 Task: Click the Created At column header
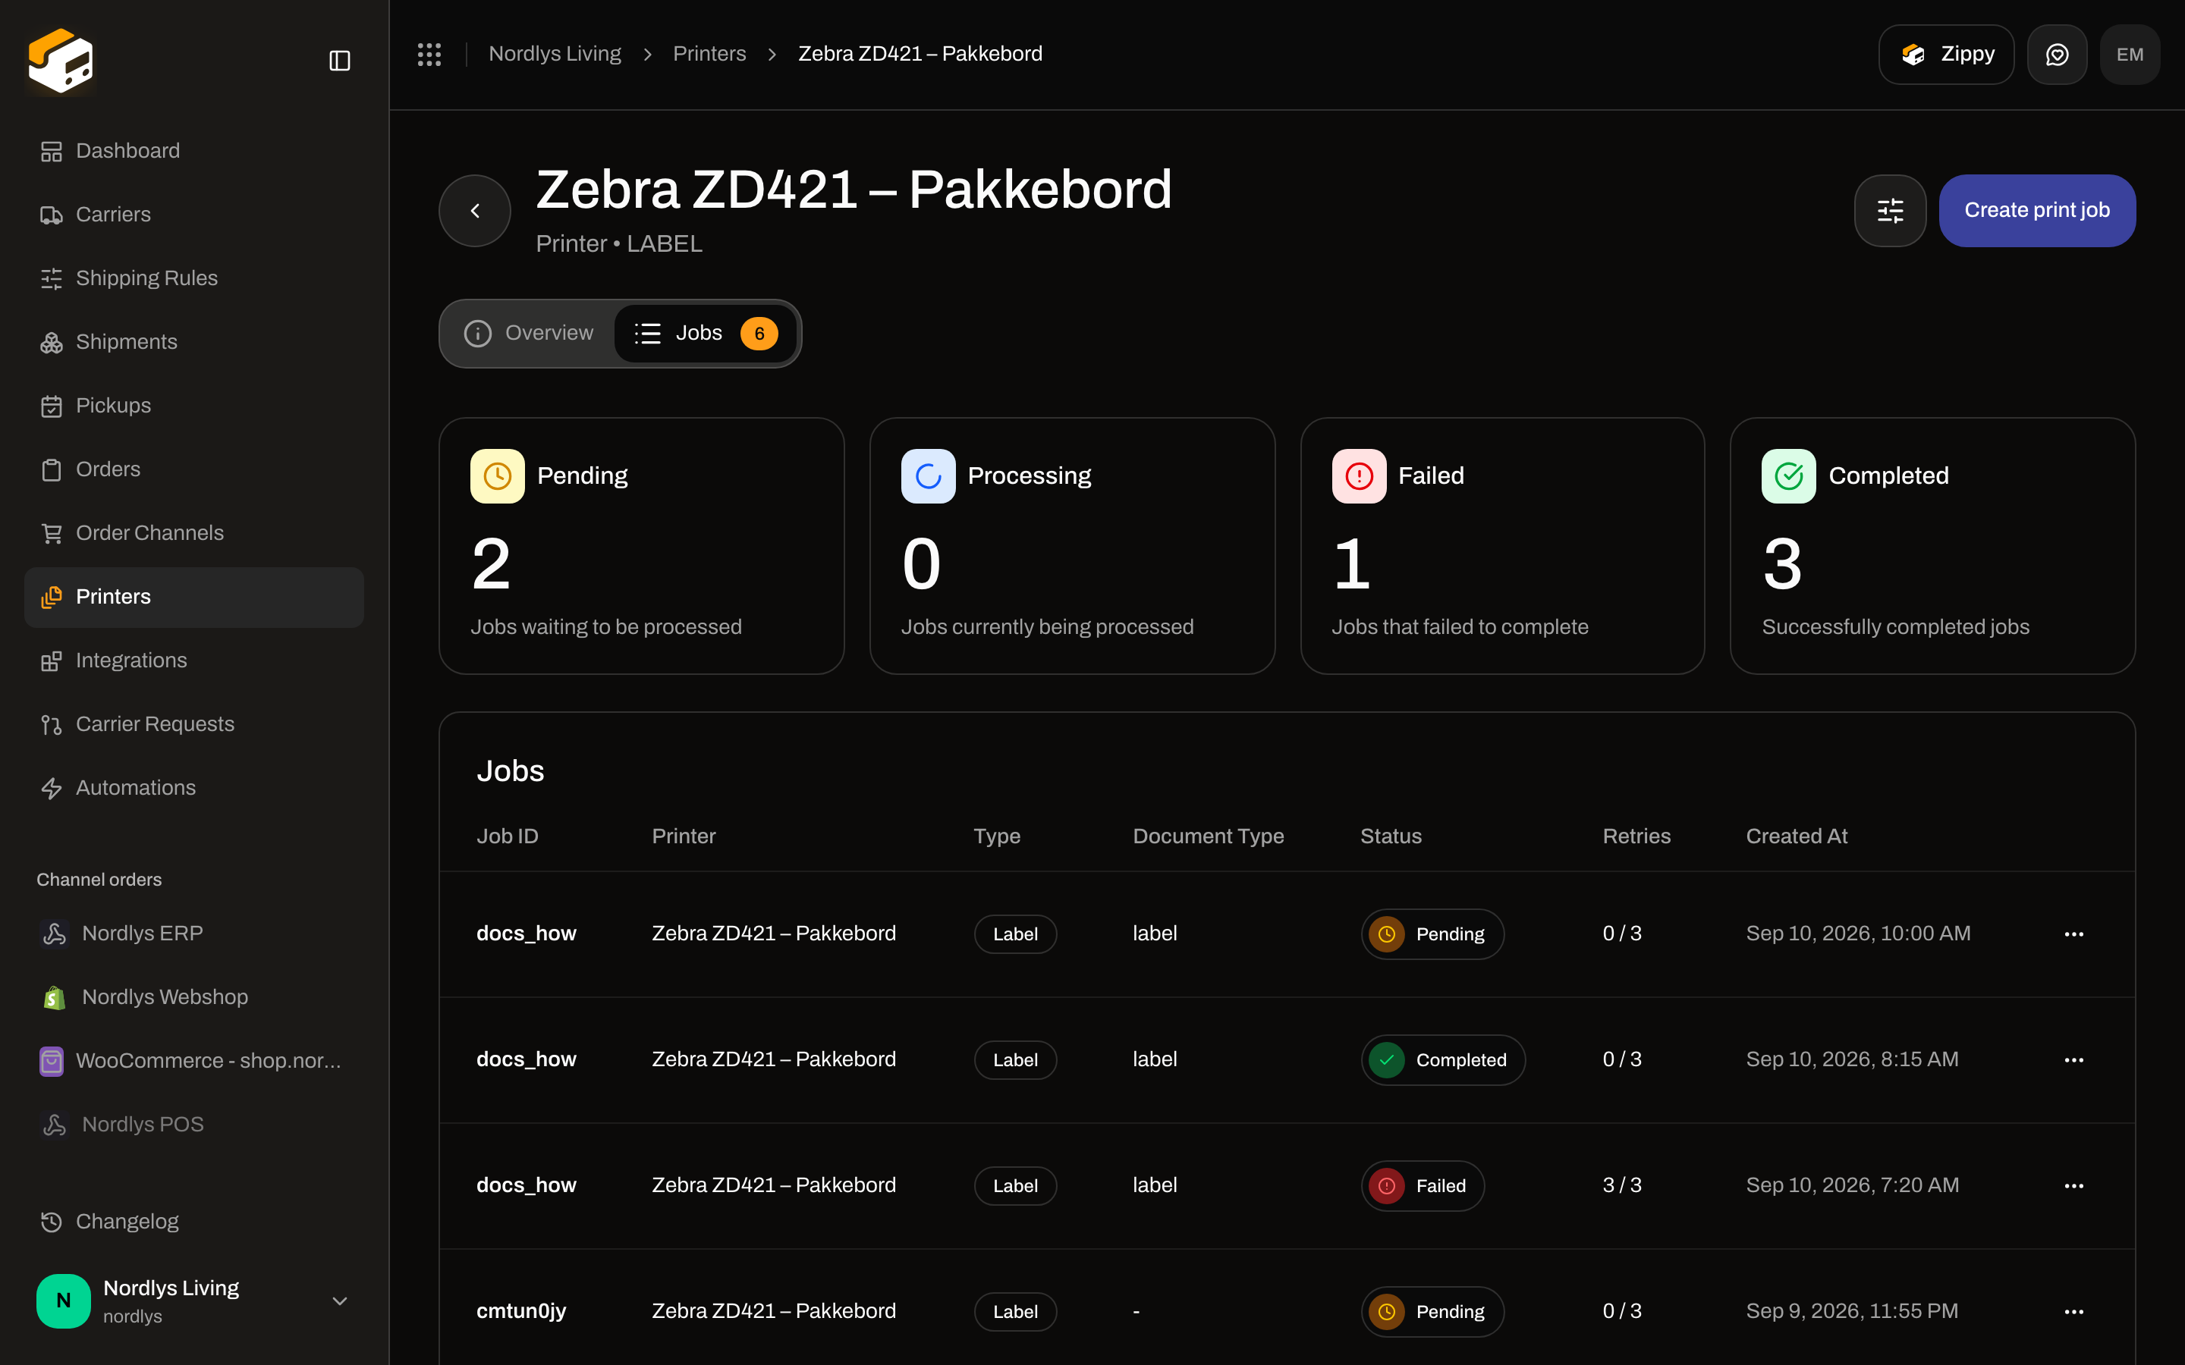(1797, 836)
